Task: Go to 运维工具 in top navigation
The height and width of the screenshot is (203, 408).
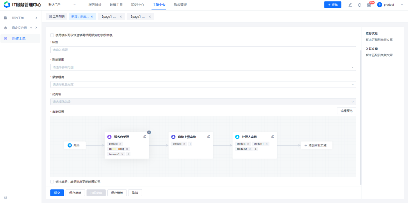Action: point(116,5)
